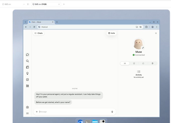
Task: Open the chat bubble icon in Muse sidebar
Action: click(x=27, y=55)
